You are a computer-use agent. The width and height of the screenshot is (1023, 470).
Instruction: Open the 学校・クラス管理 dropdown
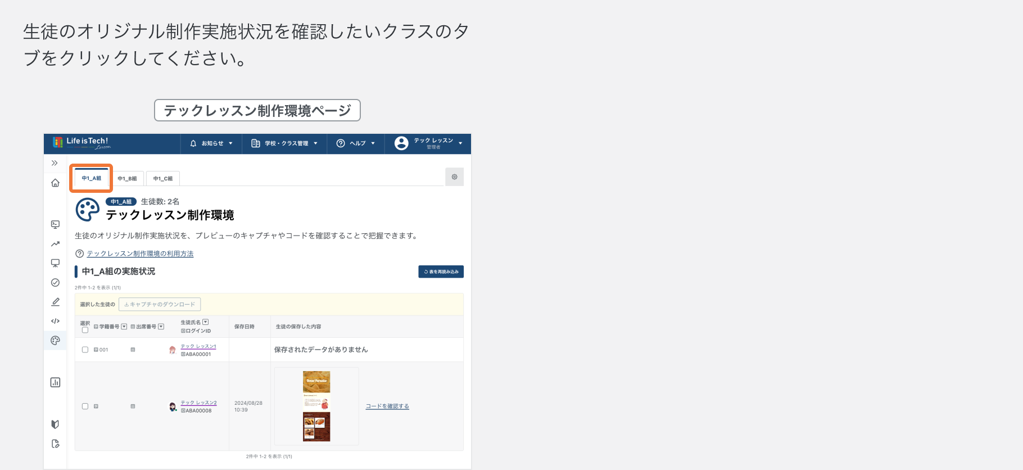point(284,143)
